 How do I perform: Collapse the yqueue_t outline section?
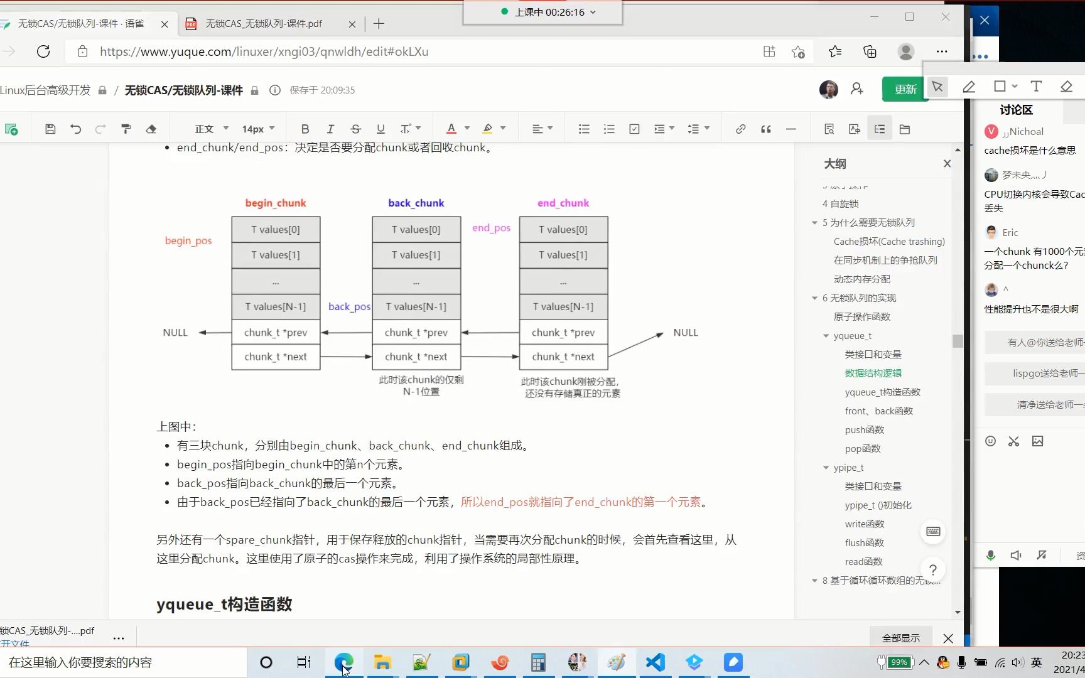pyautogui.click(x=826, y=336)
